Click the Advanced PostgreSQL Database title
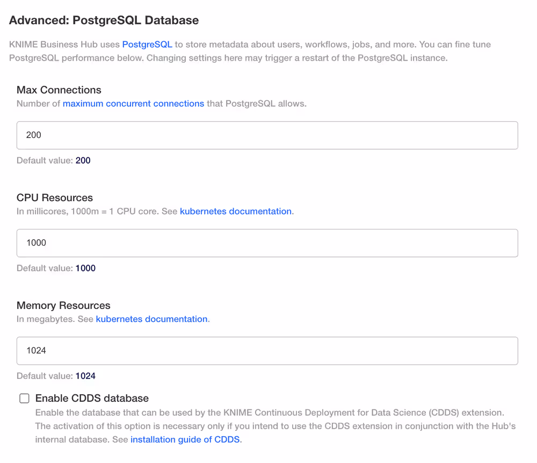The width and height of the screenshot is (537, 463). [x=104, y=20]
